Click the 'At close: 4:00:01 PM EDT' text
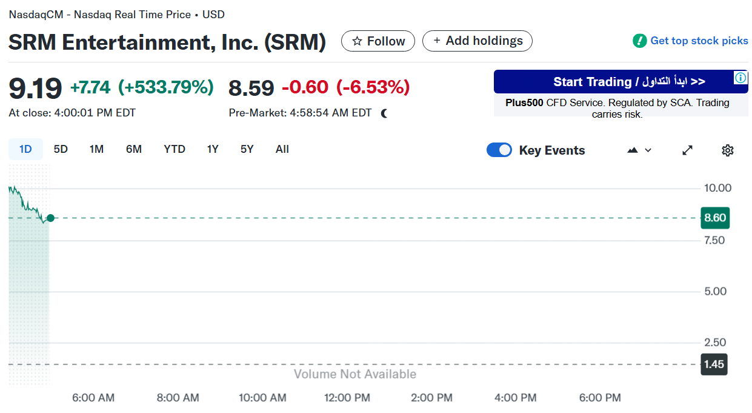 72,113
